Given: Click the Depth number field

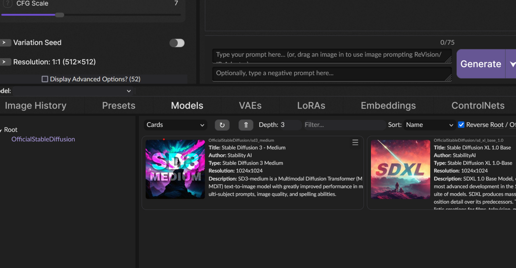Looking at the screenshot, I should coord(290,125).
